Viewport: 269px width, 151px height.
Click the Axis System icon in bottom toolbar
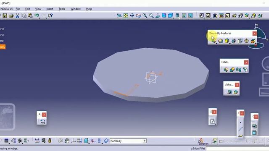tap(73, 141)
